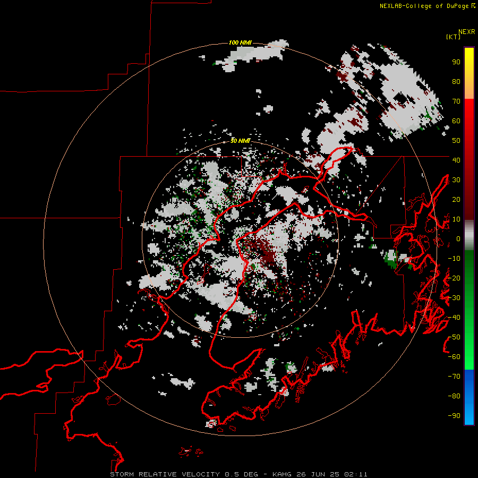Click the 20 value on the velocity scale
The width and height of the screenshot is (478, 478).
(456, 199)
